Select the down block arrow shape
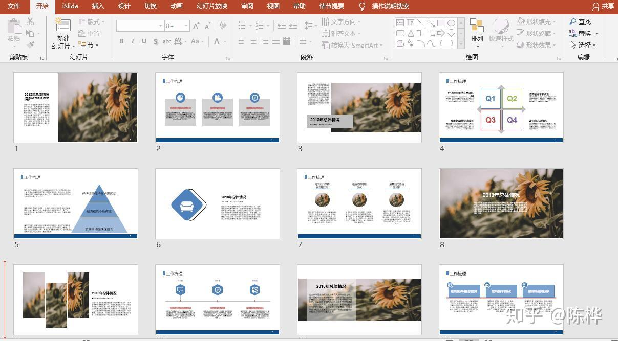 tap(451, 33)
